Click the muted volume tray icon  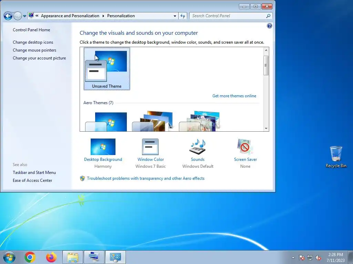pos(318,257)
